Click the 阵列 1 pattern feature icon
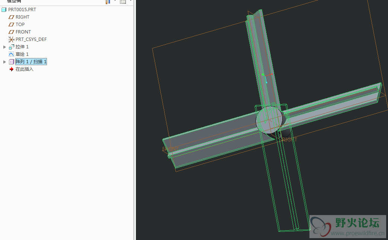The width and height of the screenshot is (388, 240). (x=11, y=62)
